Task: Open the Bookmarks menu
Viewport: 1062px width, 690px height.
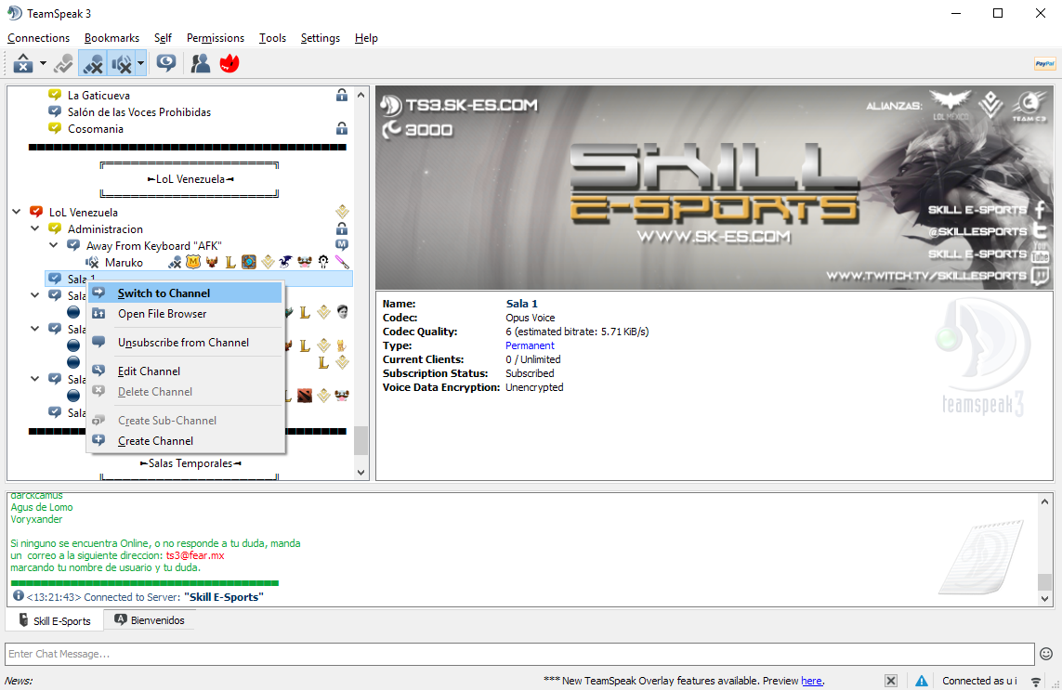Action: pyautogui.click(x=111, y=38)
